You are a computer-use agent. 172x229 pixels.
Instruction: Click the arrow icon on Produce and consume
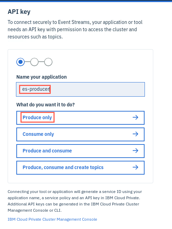(x=136, y=151)
